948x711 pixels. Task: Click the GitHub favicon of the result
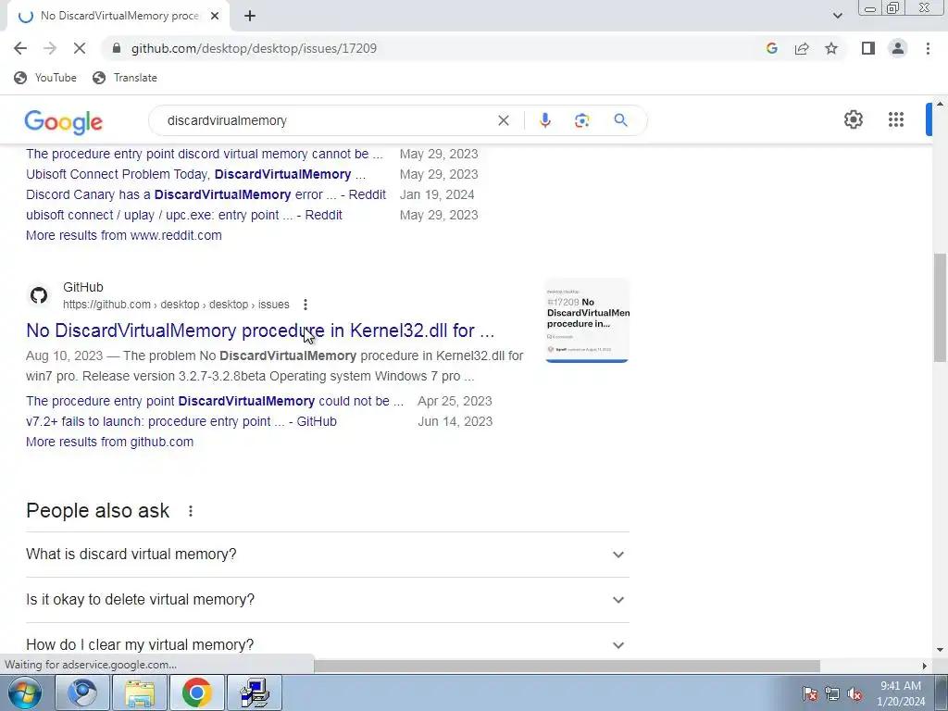pos(39,295)
